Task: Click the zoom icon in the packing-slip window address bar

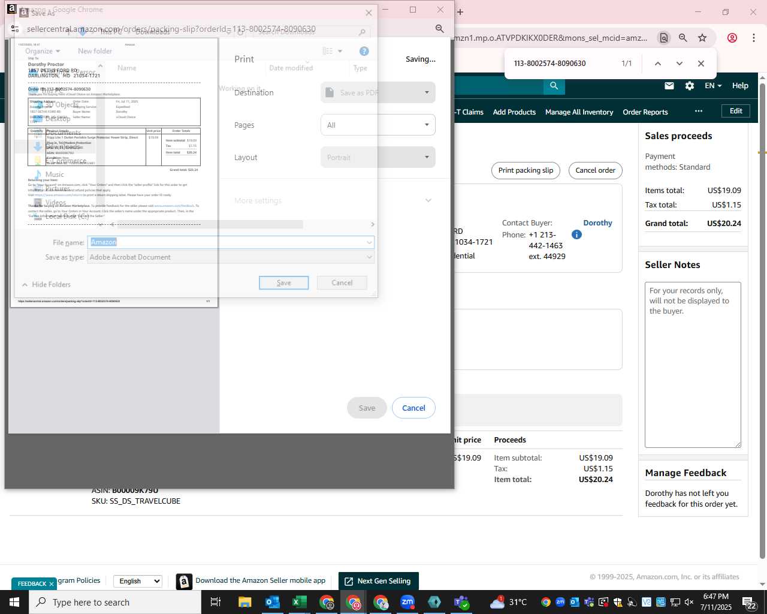Action: tap(439, 29)
